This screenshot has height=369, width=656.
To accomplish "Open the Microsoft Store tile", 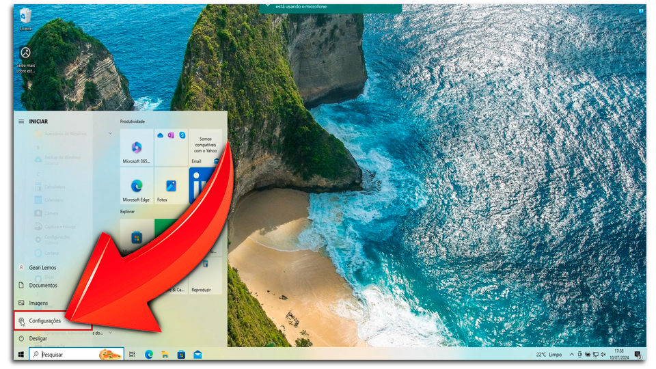I will coord(137,237).
